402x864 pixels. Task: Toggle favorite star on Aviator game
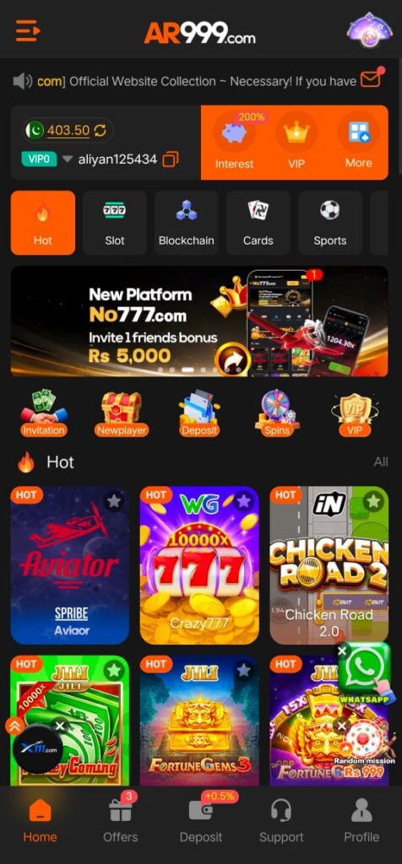click(114, 501)
